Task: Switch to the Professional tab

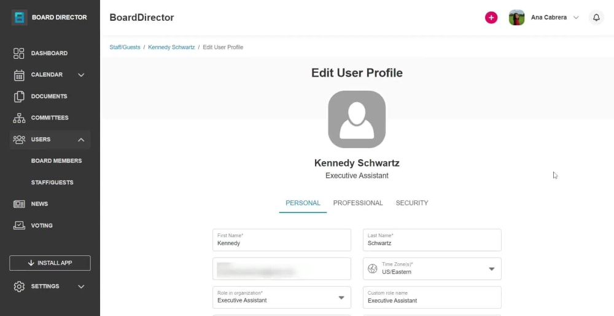Action: click(x=358, y=203)
